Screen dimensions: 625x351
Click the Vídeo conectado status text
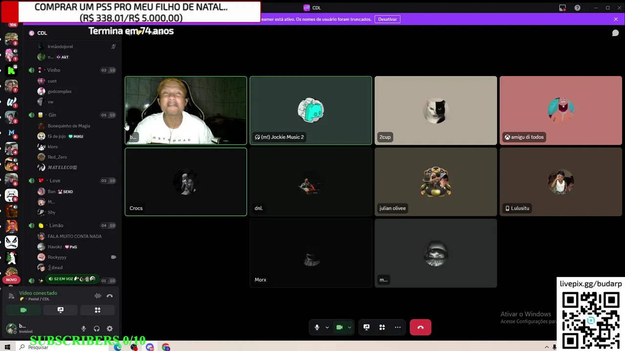coord(38,293)
